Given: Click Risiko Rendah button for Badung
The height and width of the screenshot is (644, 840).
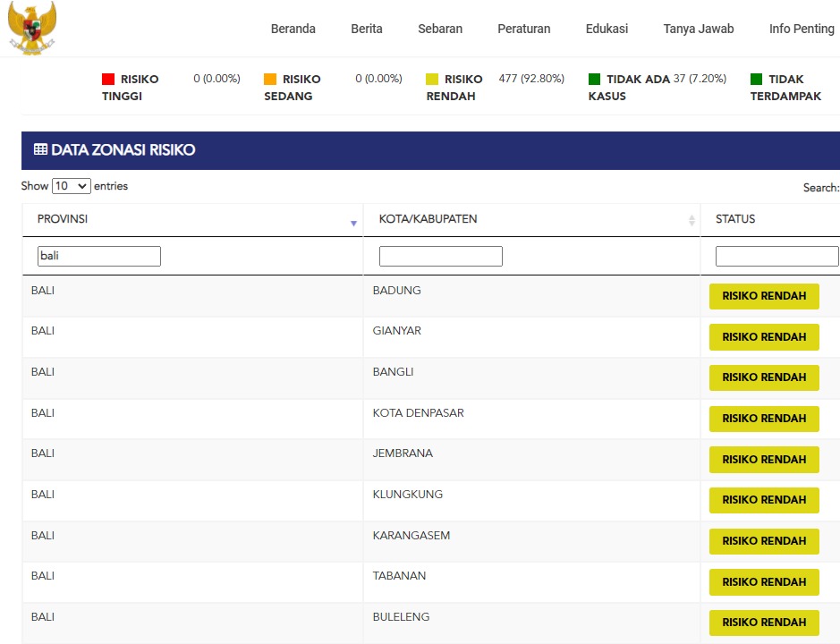Looking at the screenshot, I should pyautogui.click(x=764, y=296).
